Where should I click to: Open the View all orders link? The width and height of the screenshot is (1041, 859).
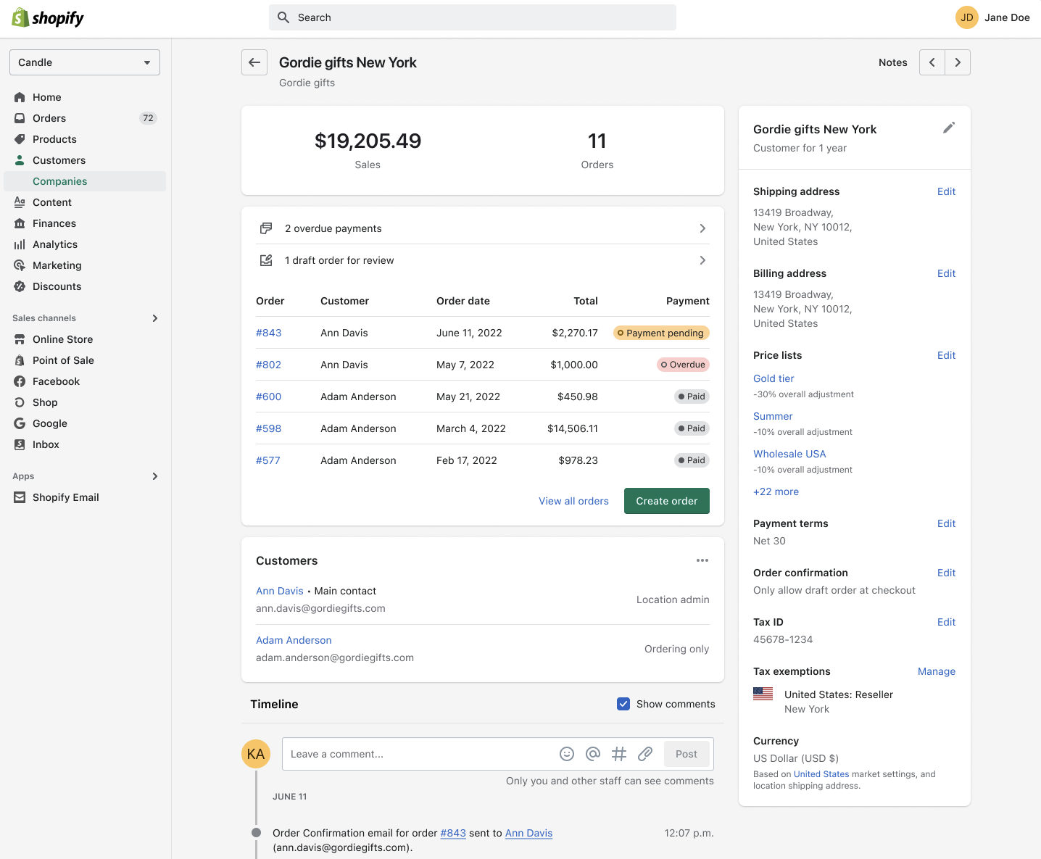(x=573, y=501)
